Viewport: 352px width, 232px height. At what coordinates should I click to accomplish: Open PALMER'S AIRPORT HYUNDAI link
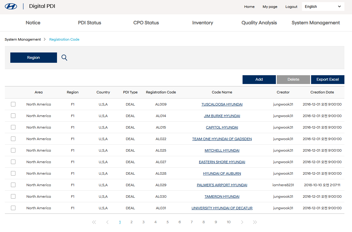point(222,185)
